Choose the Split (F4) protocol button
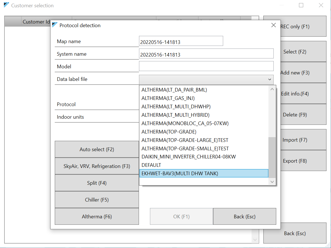The image size is (331, 248). (x=97, y=183)
